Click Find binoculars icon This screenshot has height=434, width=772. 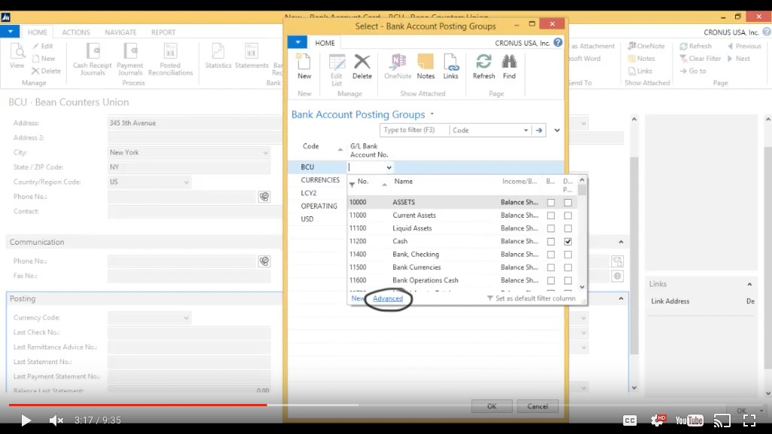509,66
